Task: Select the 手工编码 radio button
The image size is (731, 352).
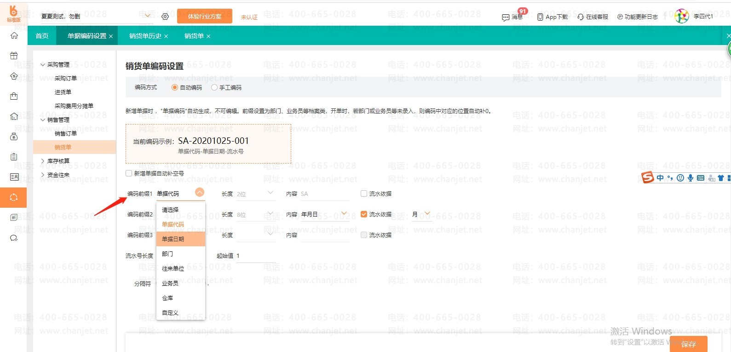Action: pyautogui.click(x=214, y=87)
